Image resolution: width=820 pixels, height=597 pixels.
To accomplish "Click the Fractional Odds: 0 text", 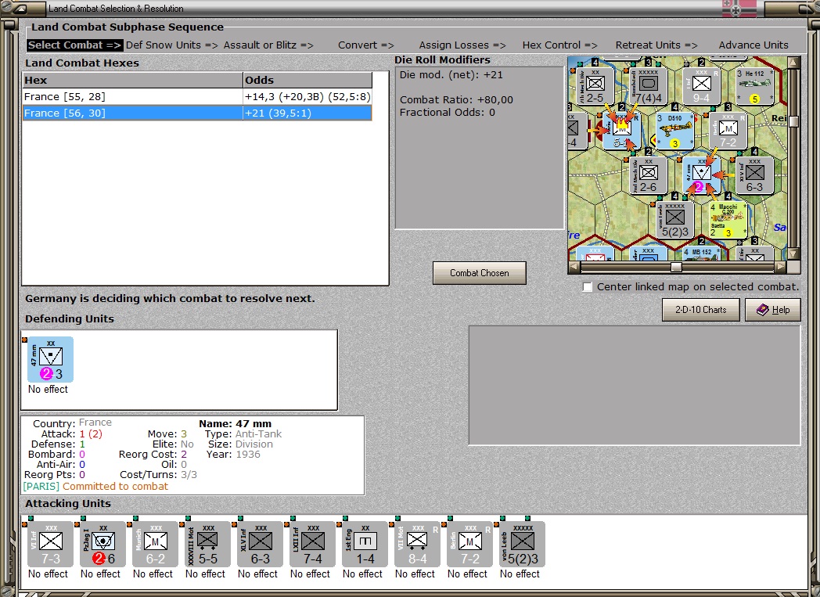I will point(447,113).
